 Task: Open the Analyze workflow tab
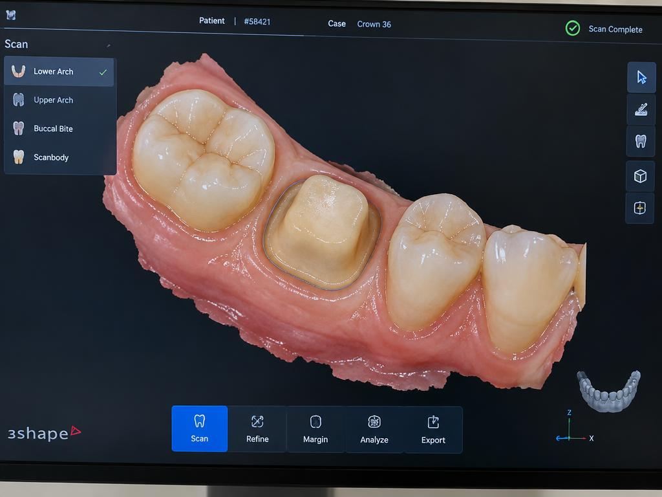(x=374, y=430)
